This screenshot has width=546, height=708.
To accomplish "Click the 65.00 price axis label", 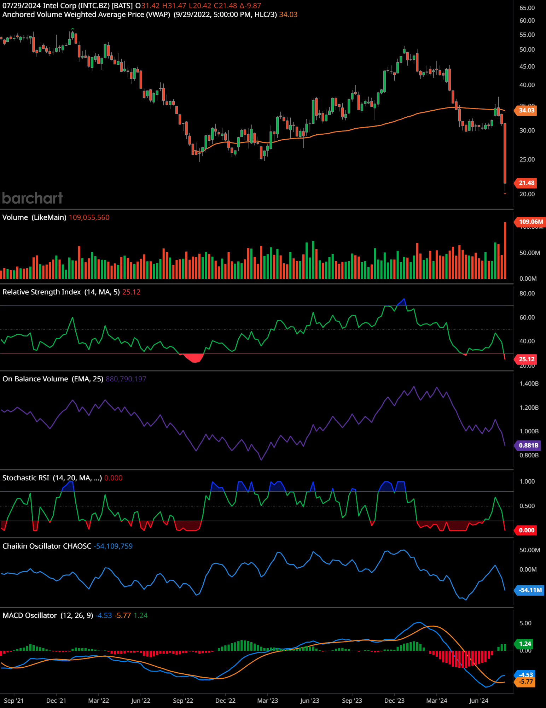I will coord(527,8).
